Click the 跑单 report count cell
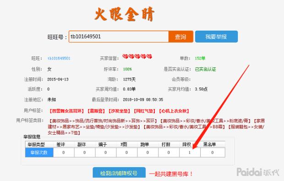Viewport: 284px width, 181px height. point(147,153)
